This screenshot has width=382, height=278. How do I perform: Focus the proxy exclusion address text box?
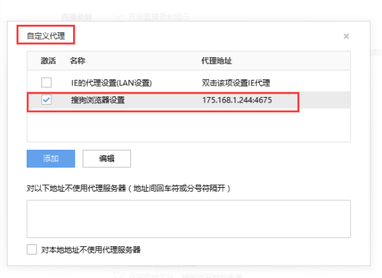[189, 219]
